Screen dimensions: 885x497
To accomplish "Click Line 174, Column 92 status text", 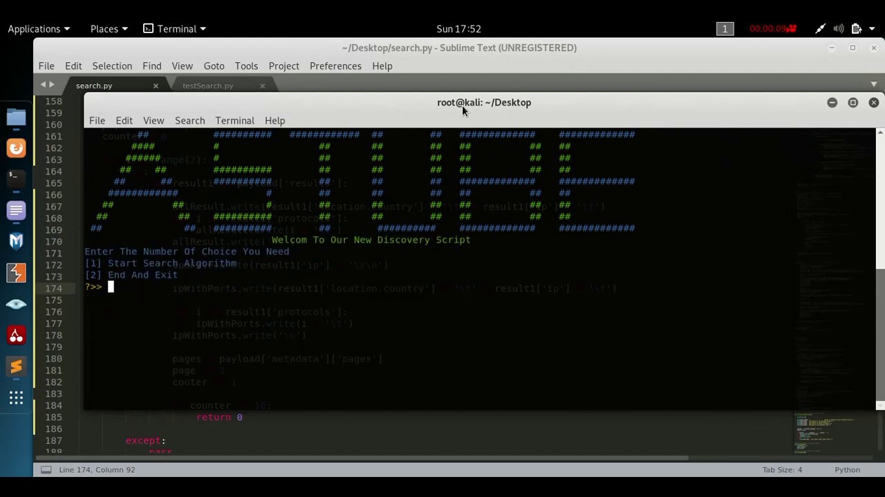I will (97, 470).
